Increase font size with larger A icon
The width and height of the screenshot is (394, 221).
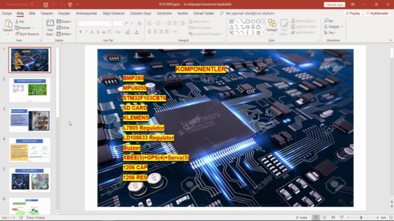point(127,23)
